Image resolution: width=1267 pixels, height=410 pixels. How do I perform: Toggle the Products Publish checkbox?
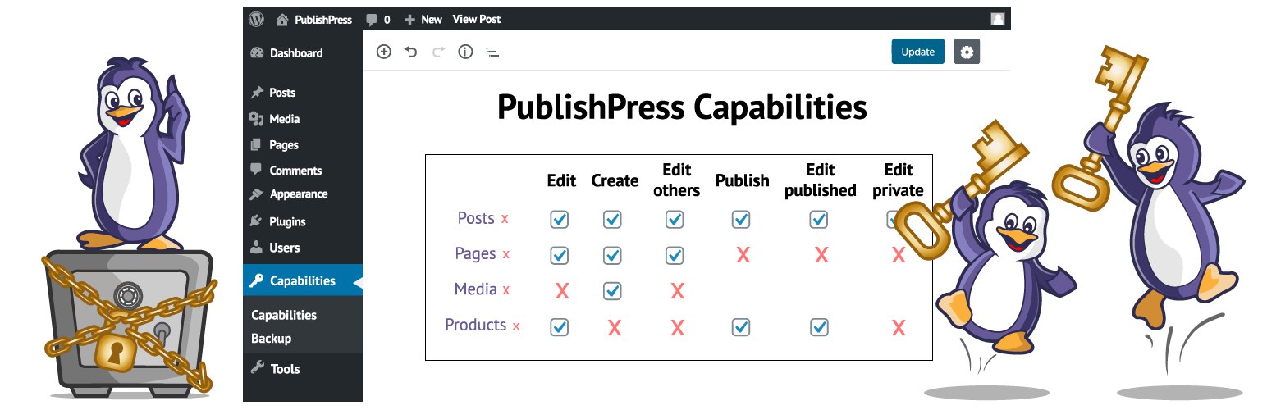[741, 327]
